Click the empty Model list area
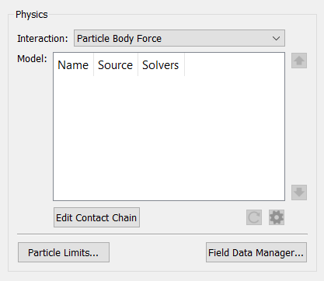 click(169, 138)
